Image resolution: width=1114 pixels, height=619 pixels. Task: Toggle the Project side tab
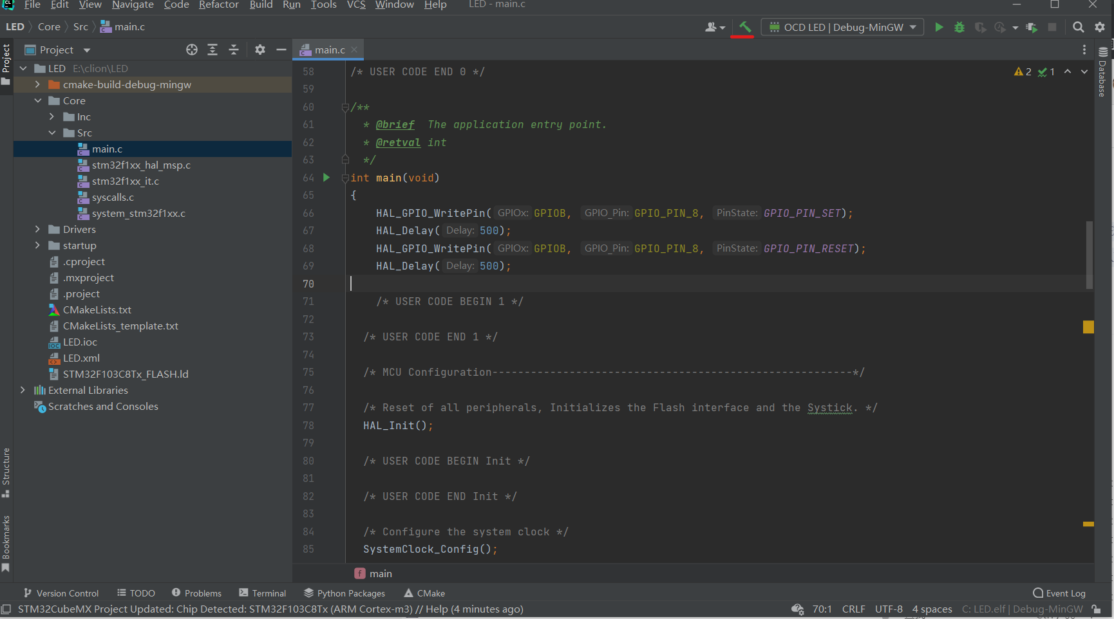6,64
